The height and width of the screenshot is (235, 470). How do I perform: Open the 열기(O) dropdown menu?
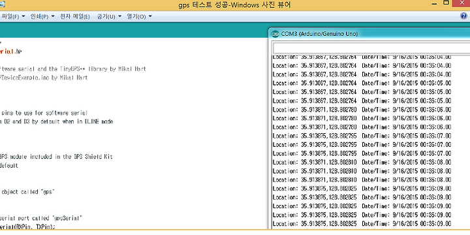tap(139, 16)
